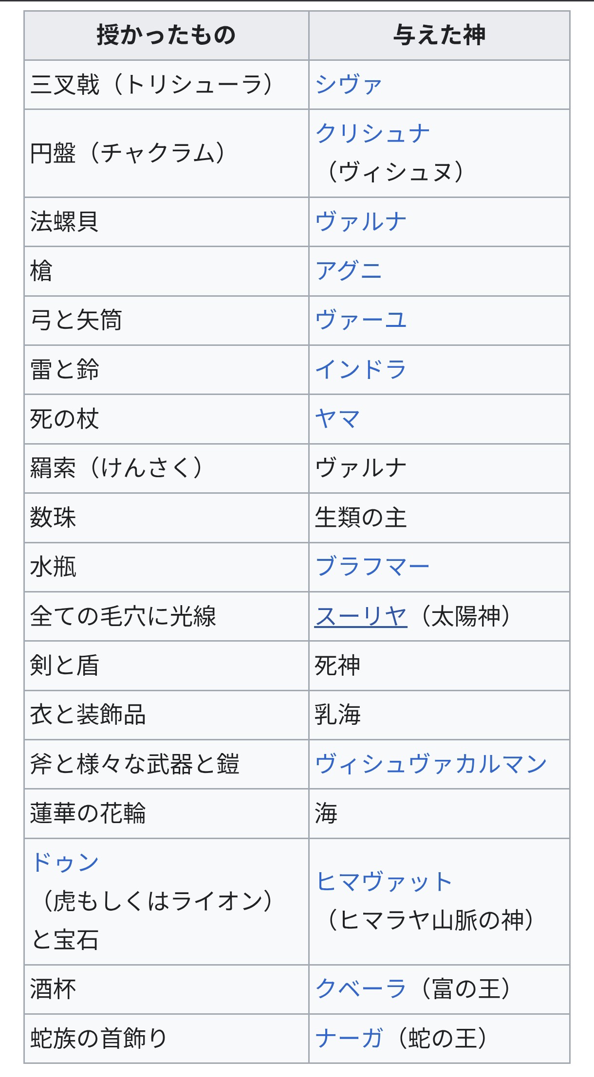Open the インドラ link
Image resolution: width=594 pixels, height=1077 pixels.
click(360, 369)
